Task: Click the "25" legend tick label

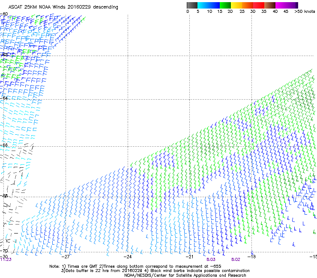Action: 242,12
